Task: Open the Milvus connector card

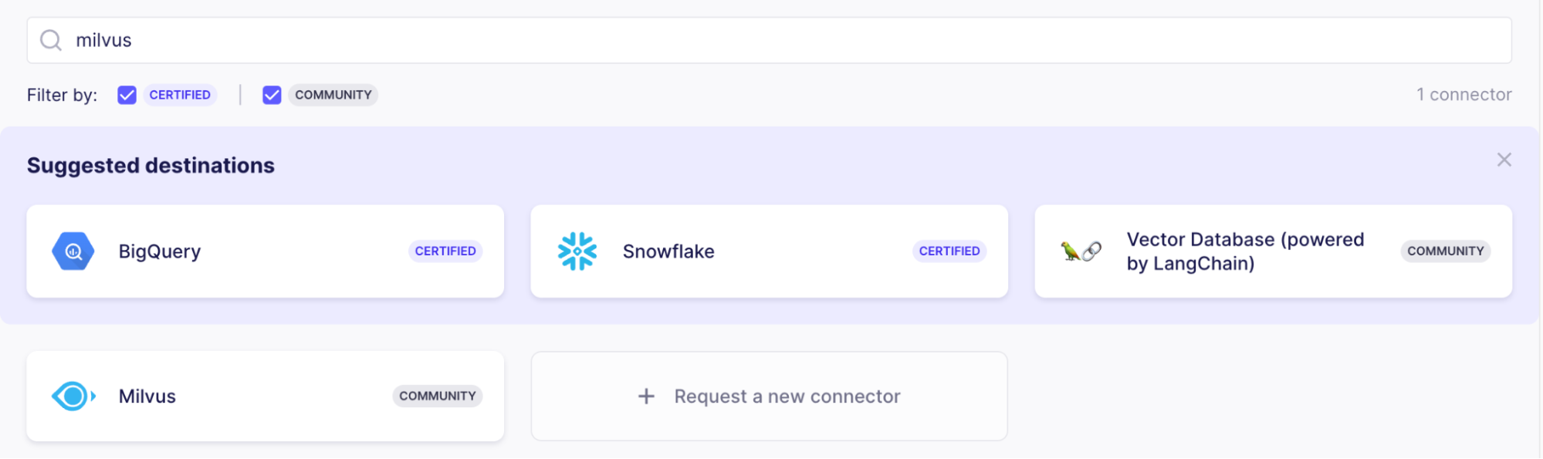Action: (x=265, y=397)
